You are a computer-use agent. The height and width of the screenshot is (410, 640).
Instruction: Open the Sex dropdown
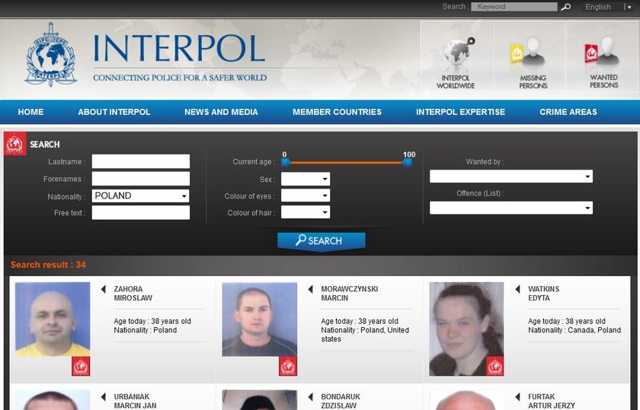(306, 179)
